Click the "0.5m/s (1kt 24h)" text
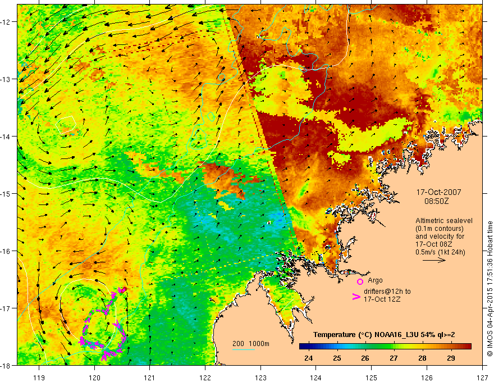 pyautogui.click(x=440, y=252)
